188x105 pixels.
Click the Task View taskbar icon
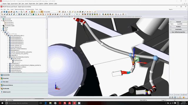(41, 103)
